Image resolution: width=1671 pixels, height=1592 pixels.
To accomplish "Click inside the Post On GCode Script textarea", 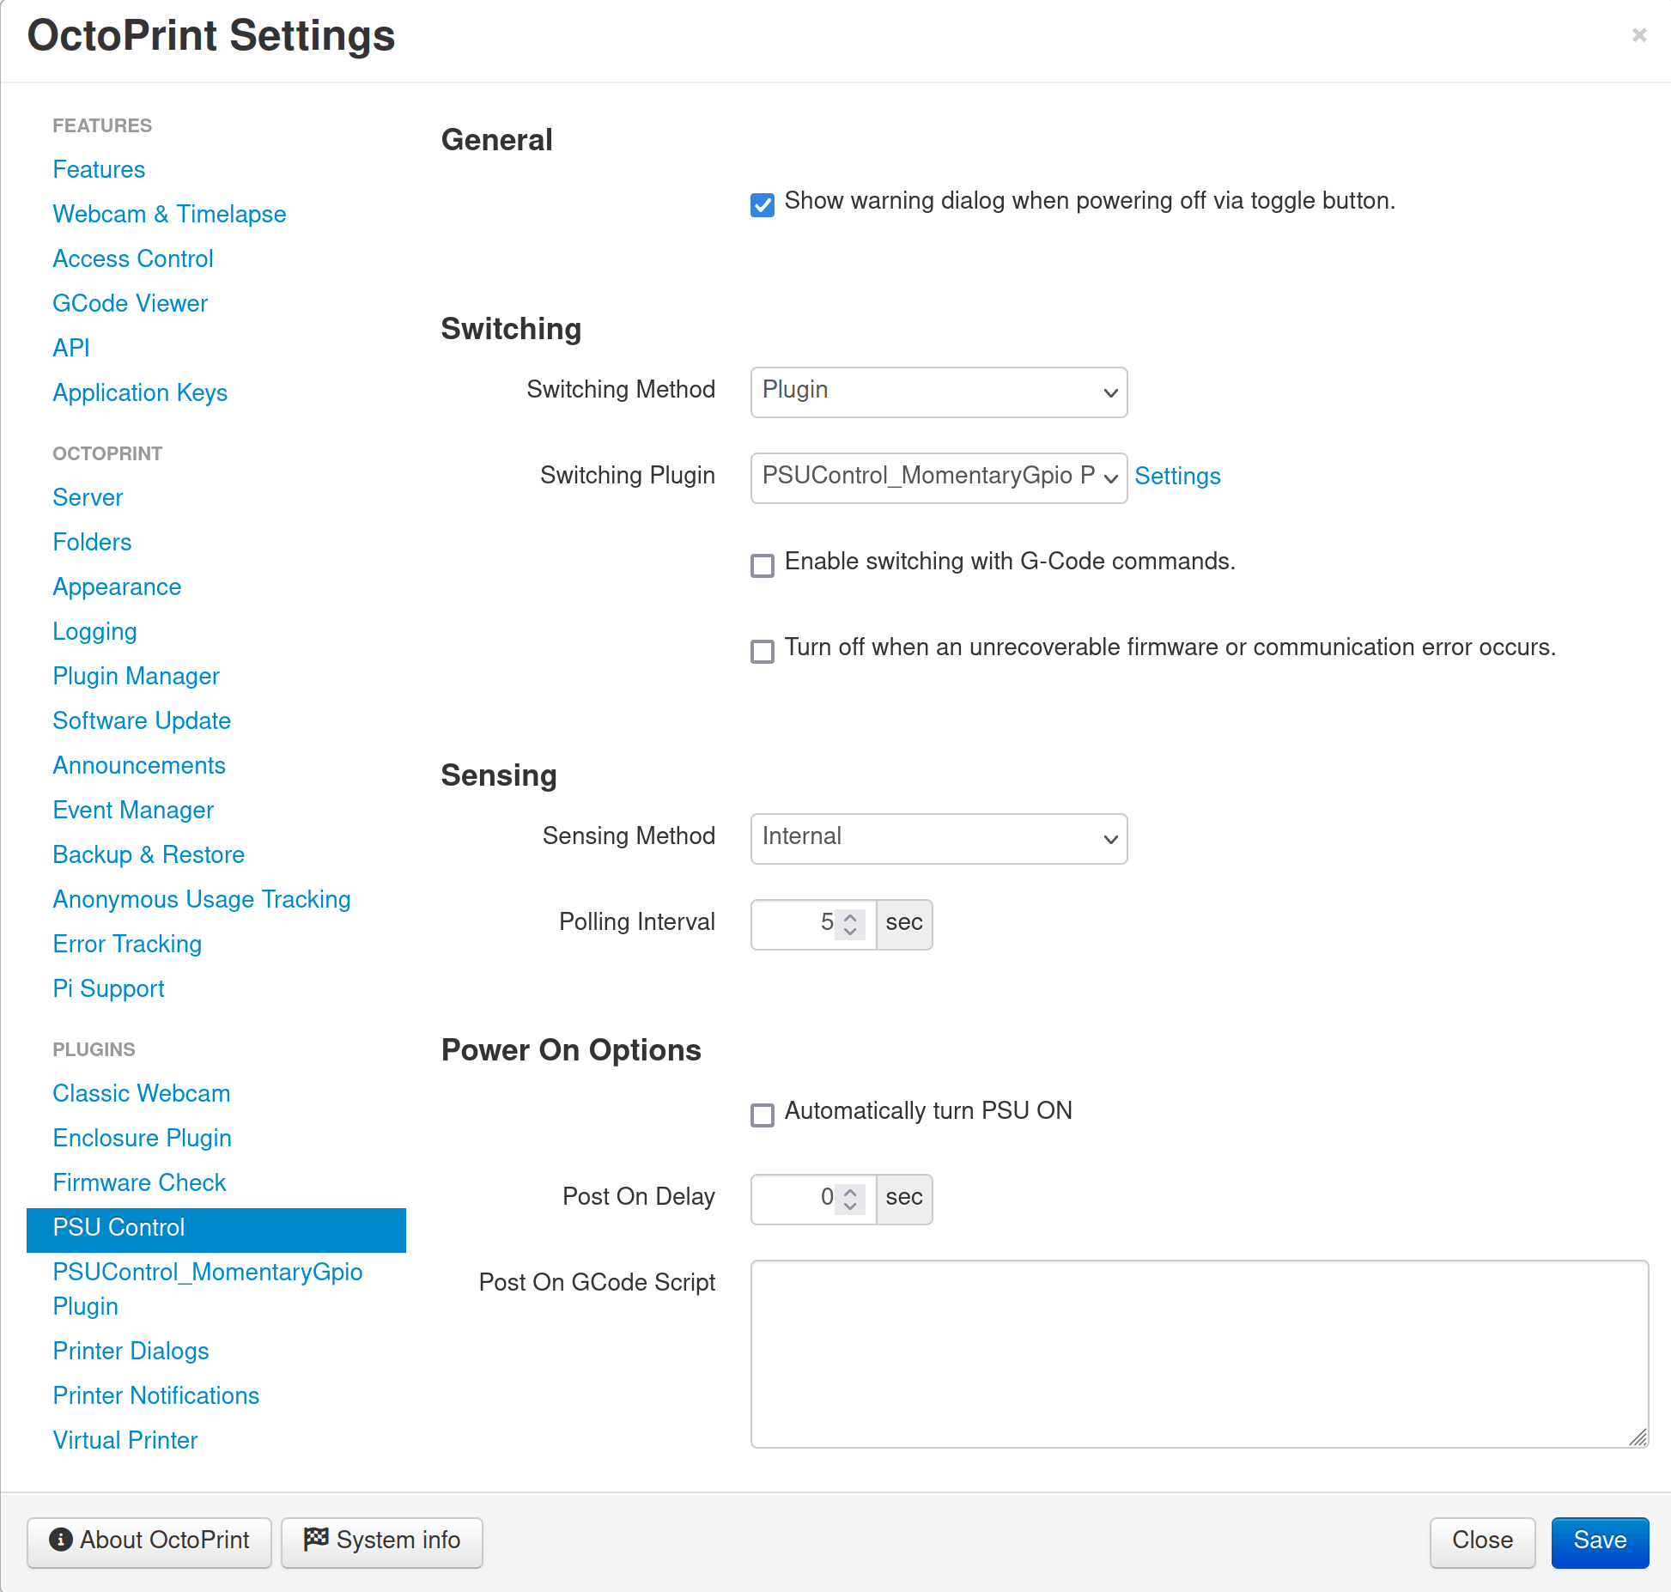I will point(1200,1354).
